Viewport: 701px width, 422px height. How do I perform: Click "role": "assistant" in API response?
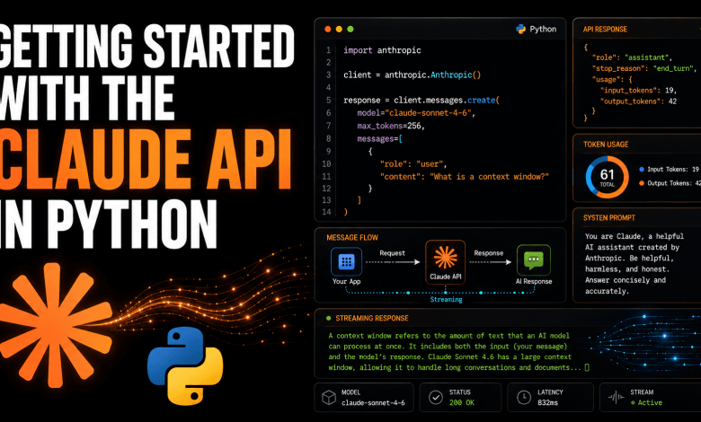coord(632,57)
